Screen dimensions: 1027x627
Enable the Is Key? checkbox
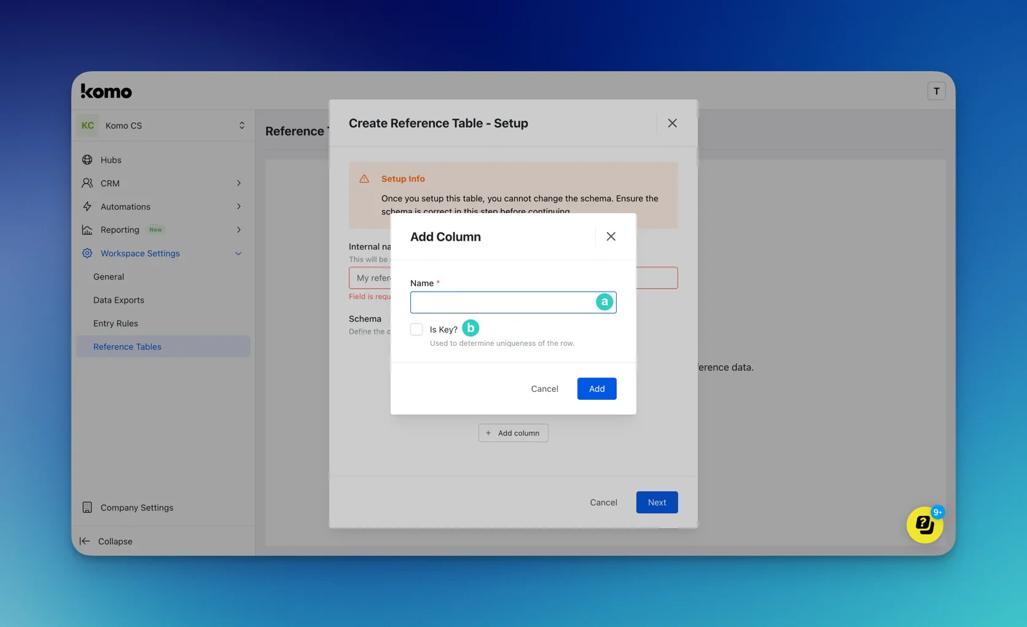(x=416, y=330)
